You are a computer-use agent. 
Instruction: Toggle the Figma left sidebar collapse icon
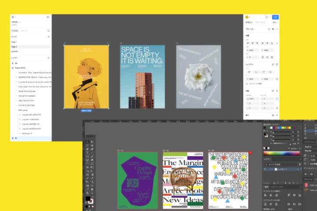click(x=48, y=17)
